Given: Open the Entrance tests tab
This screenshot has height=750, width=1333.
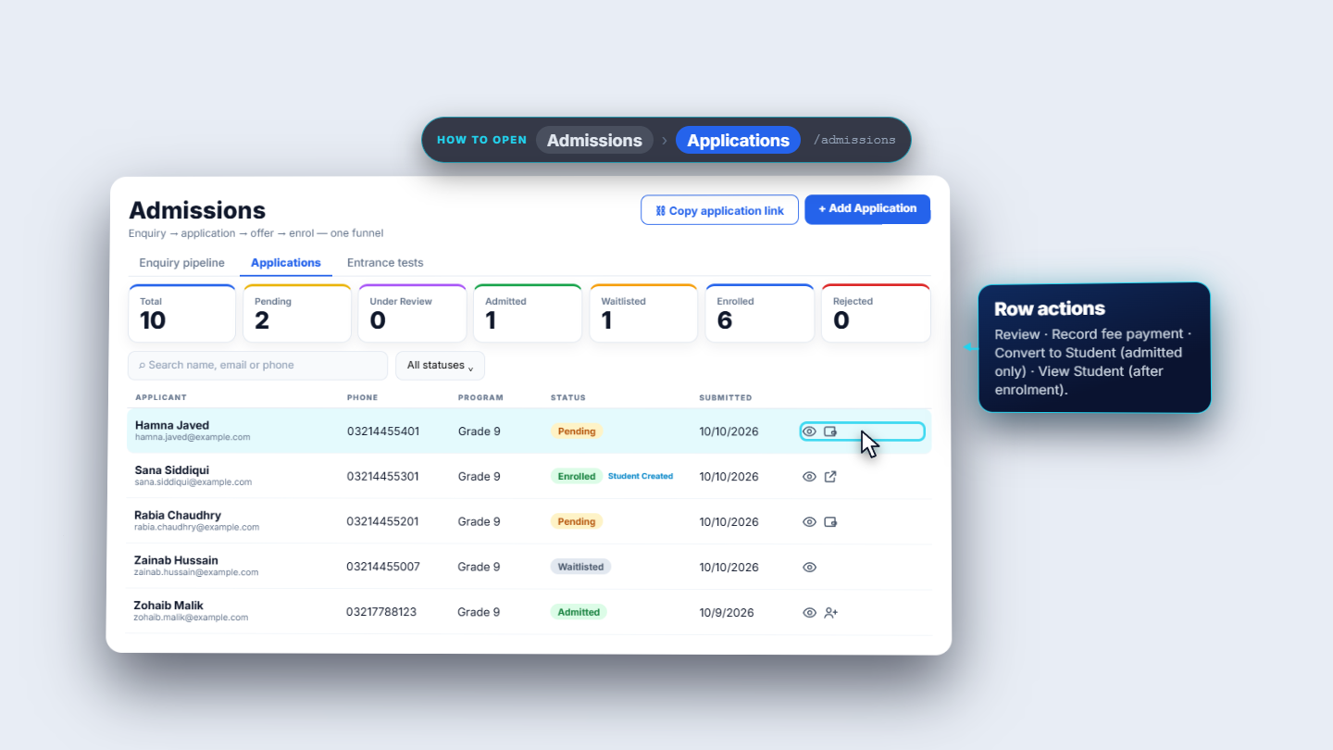Looking at the screenshot, I should pyautogui.click(x=385, y=263).
